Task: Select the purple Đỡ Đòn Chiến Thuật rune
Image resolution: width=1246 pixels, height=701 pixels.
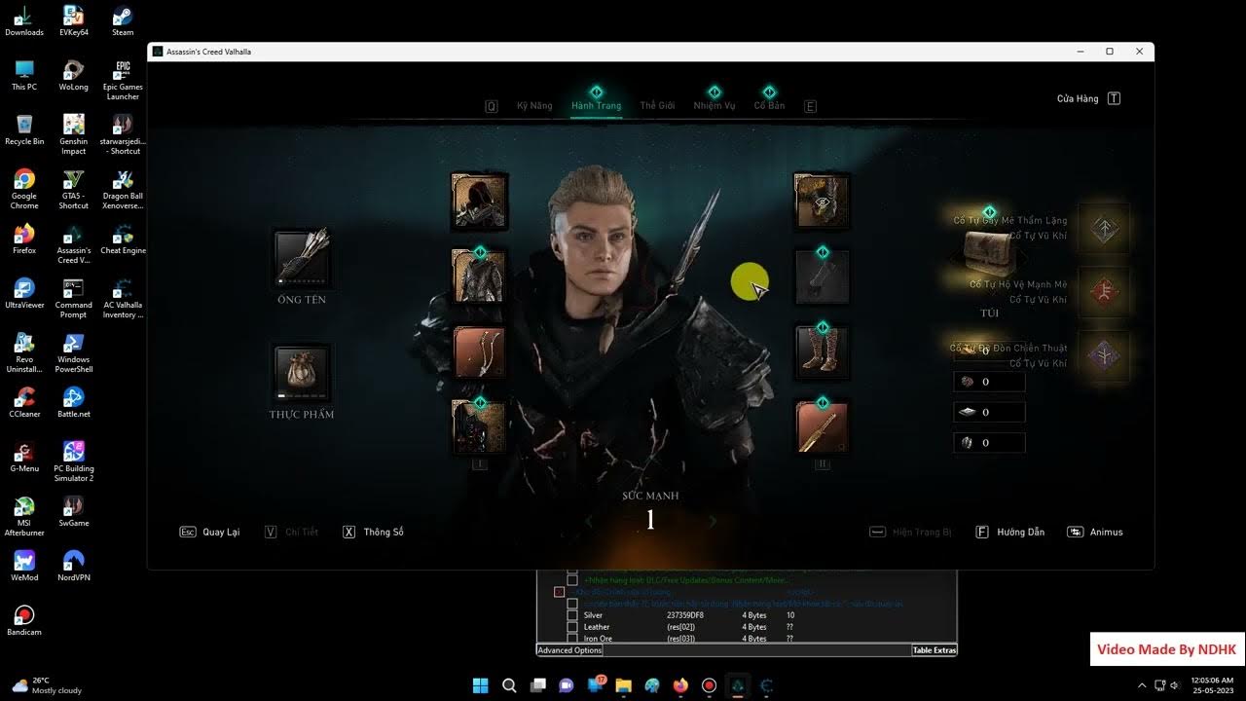Action: tap(1104, 355)
